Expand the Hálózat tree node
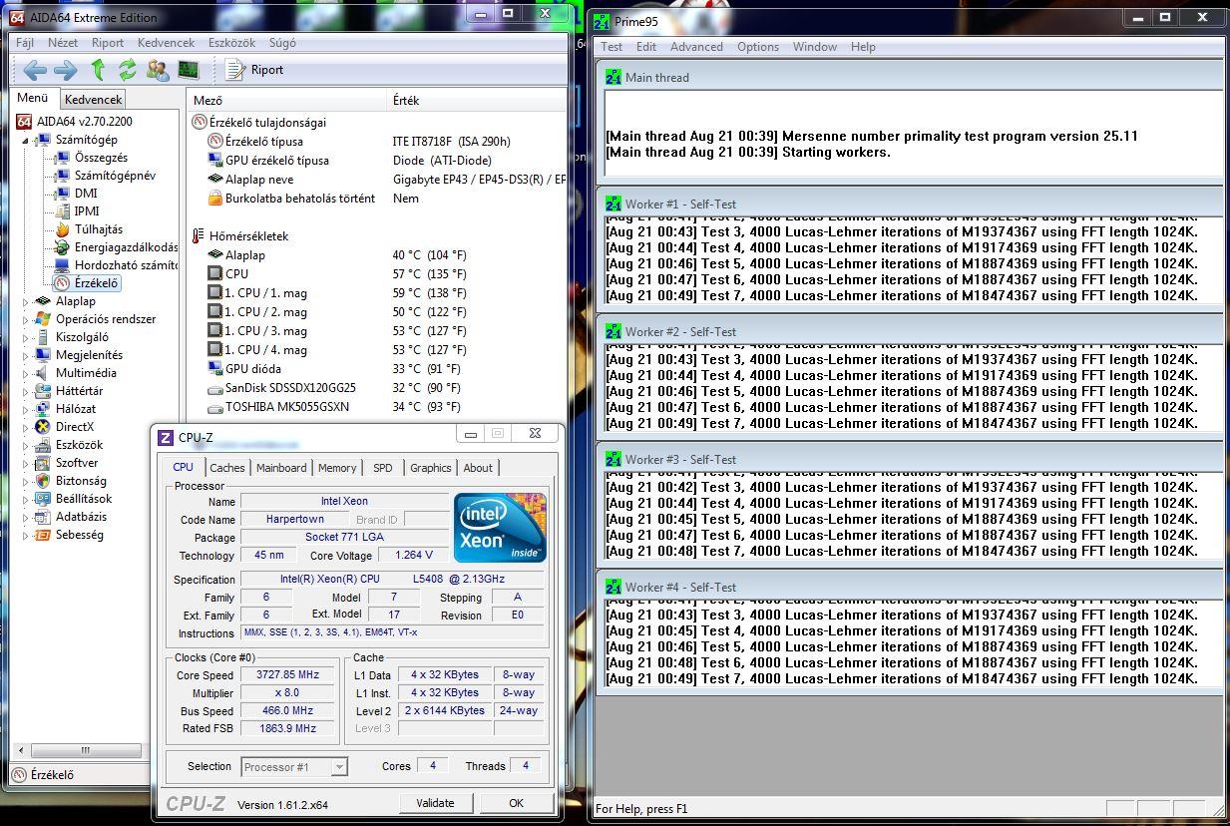This screenshot has height=826, width=1230. point(26,409)
